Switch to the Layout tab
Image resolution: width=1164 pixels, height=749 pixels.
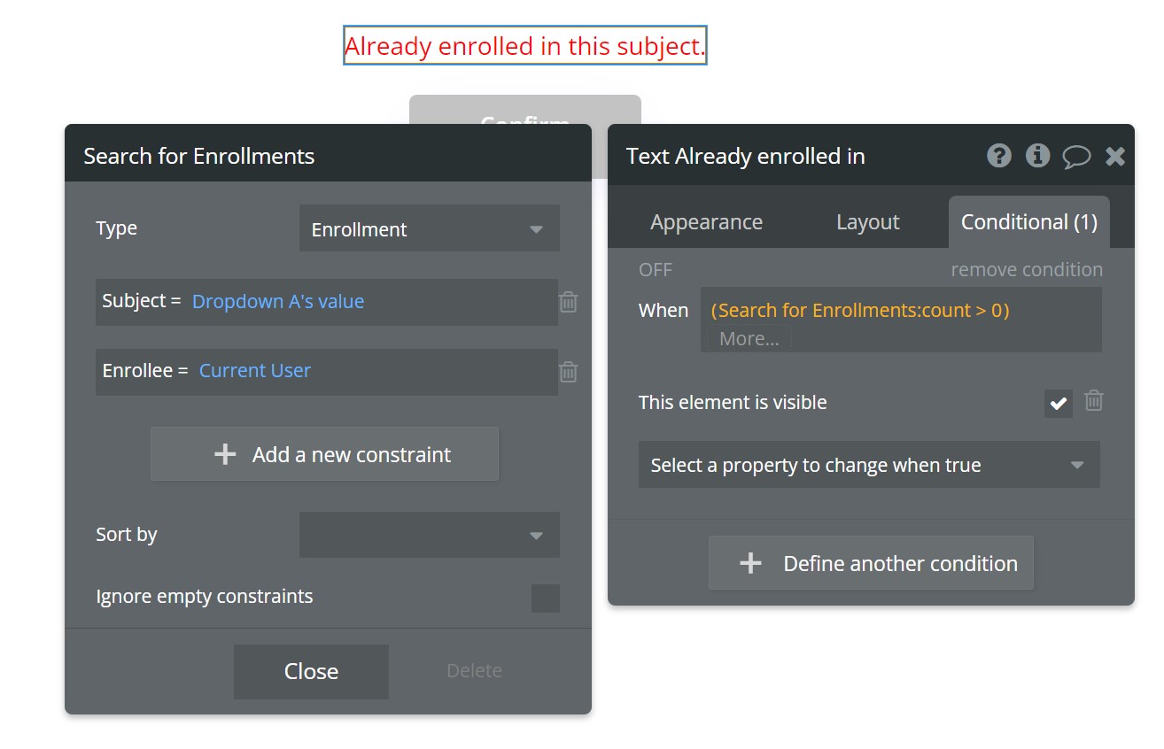867,222
